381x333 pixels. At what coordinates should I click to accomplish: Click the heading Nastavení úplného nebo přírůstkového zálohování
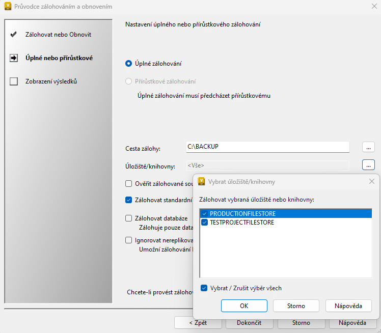coord(193,24)
